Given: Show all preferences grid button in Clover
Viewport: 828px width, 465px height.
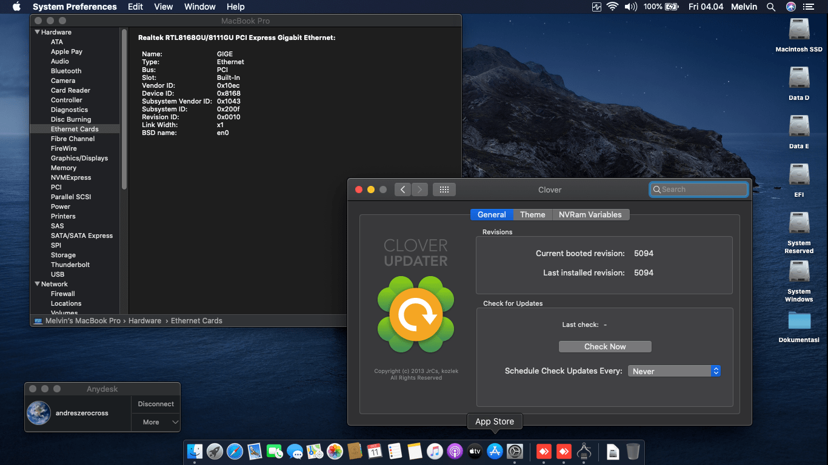Looking at the screenshot, I should coord(444,190).
